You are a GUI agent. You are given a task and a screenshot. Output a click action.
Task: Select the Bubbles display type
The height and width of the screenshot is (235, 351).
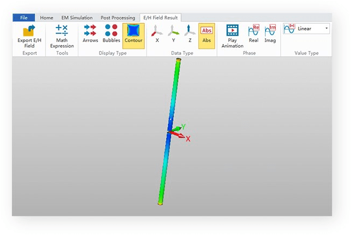click(x=111, y=33)
